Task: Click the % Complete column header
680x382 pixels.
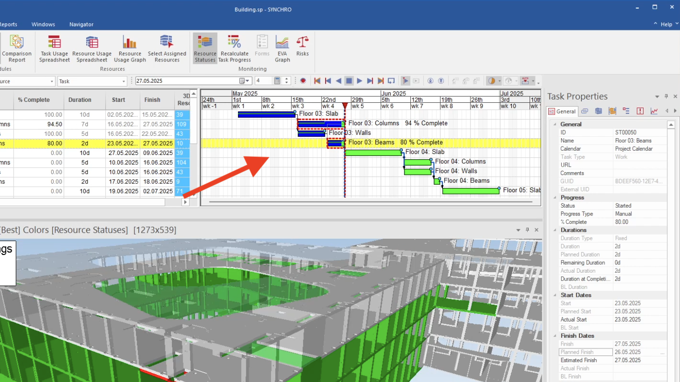Action: [34, 100]
